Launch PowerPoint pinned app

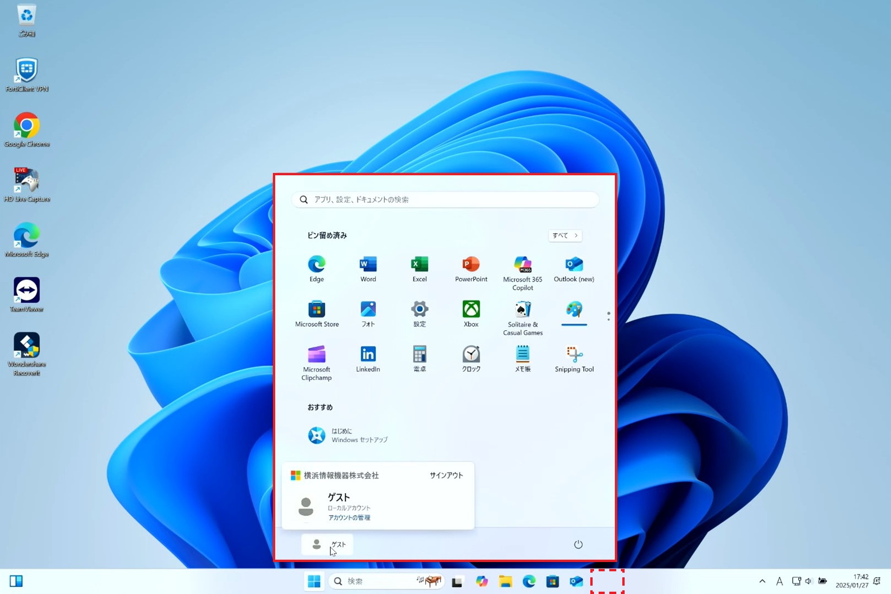tap(471, 268)
